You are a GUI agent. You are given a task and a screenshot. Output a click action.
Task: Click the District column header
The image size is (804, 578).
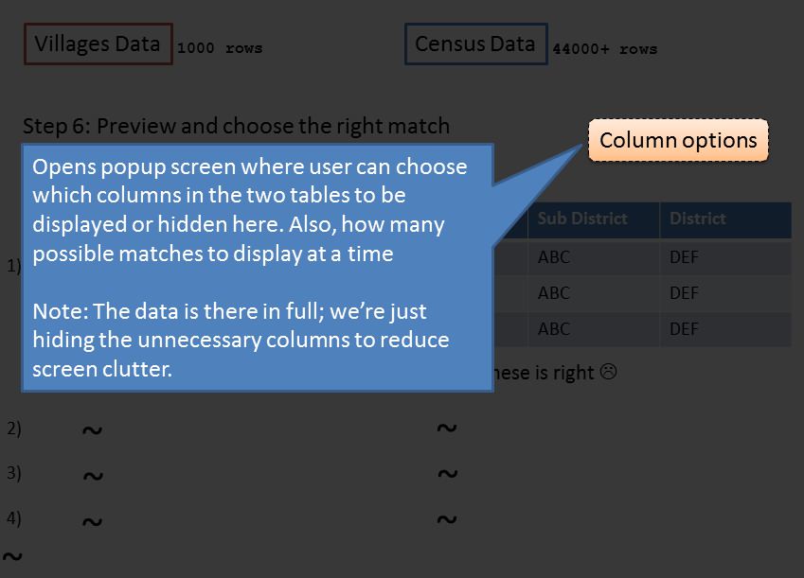pyautogui.click(x=725, y=219)
